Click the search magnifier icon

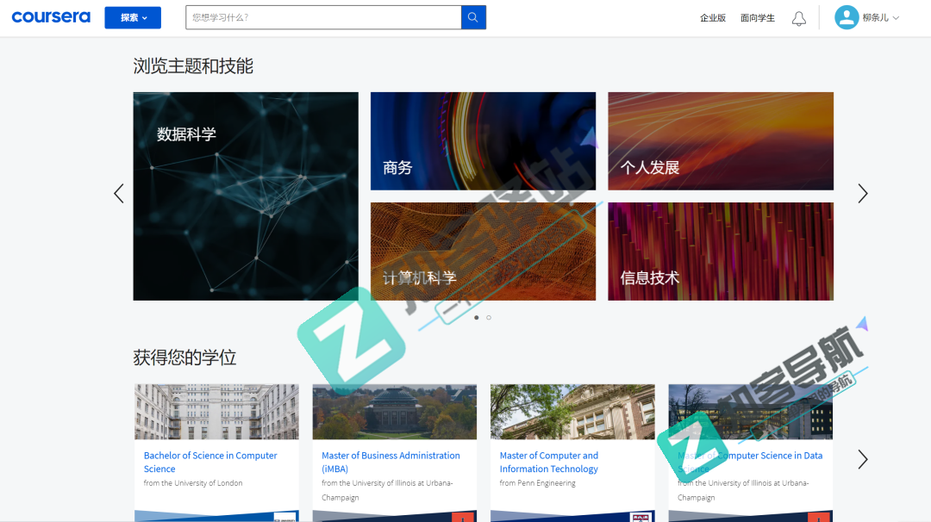[x=472, y=16]
